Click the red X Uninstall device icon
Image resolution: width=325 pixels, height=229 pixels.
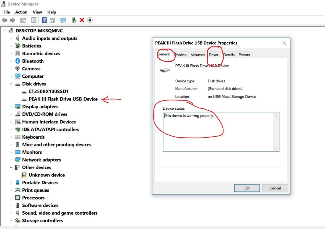click(82, 20)
